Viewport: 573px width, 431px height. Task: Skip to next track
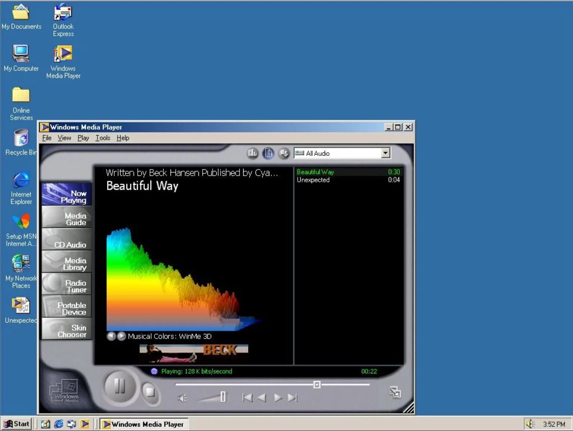tap(292, 398)
